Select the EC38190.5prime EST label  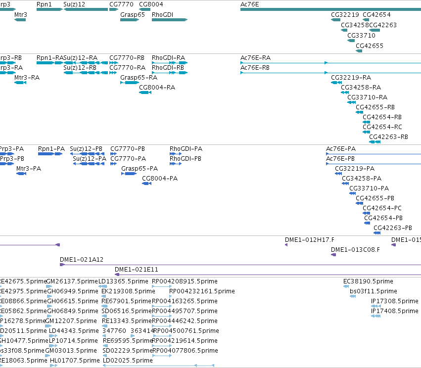tap(368, 281)
